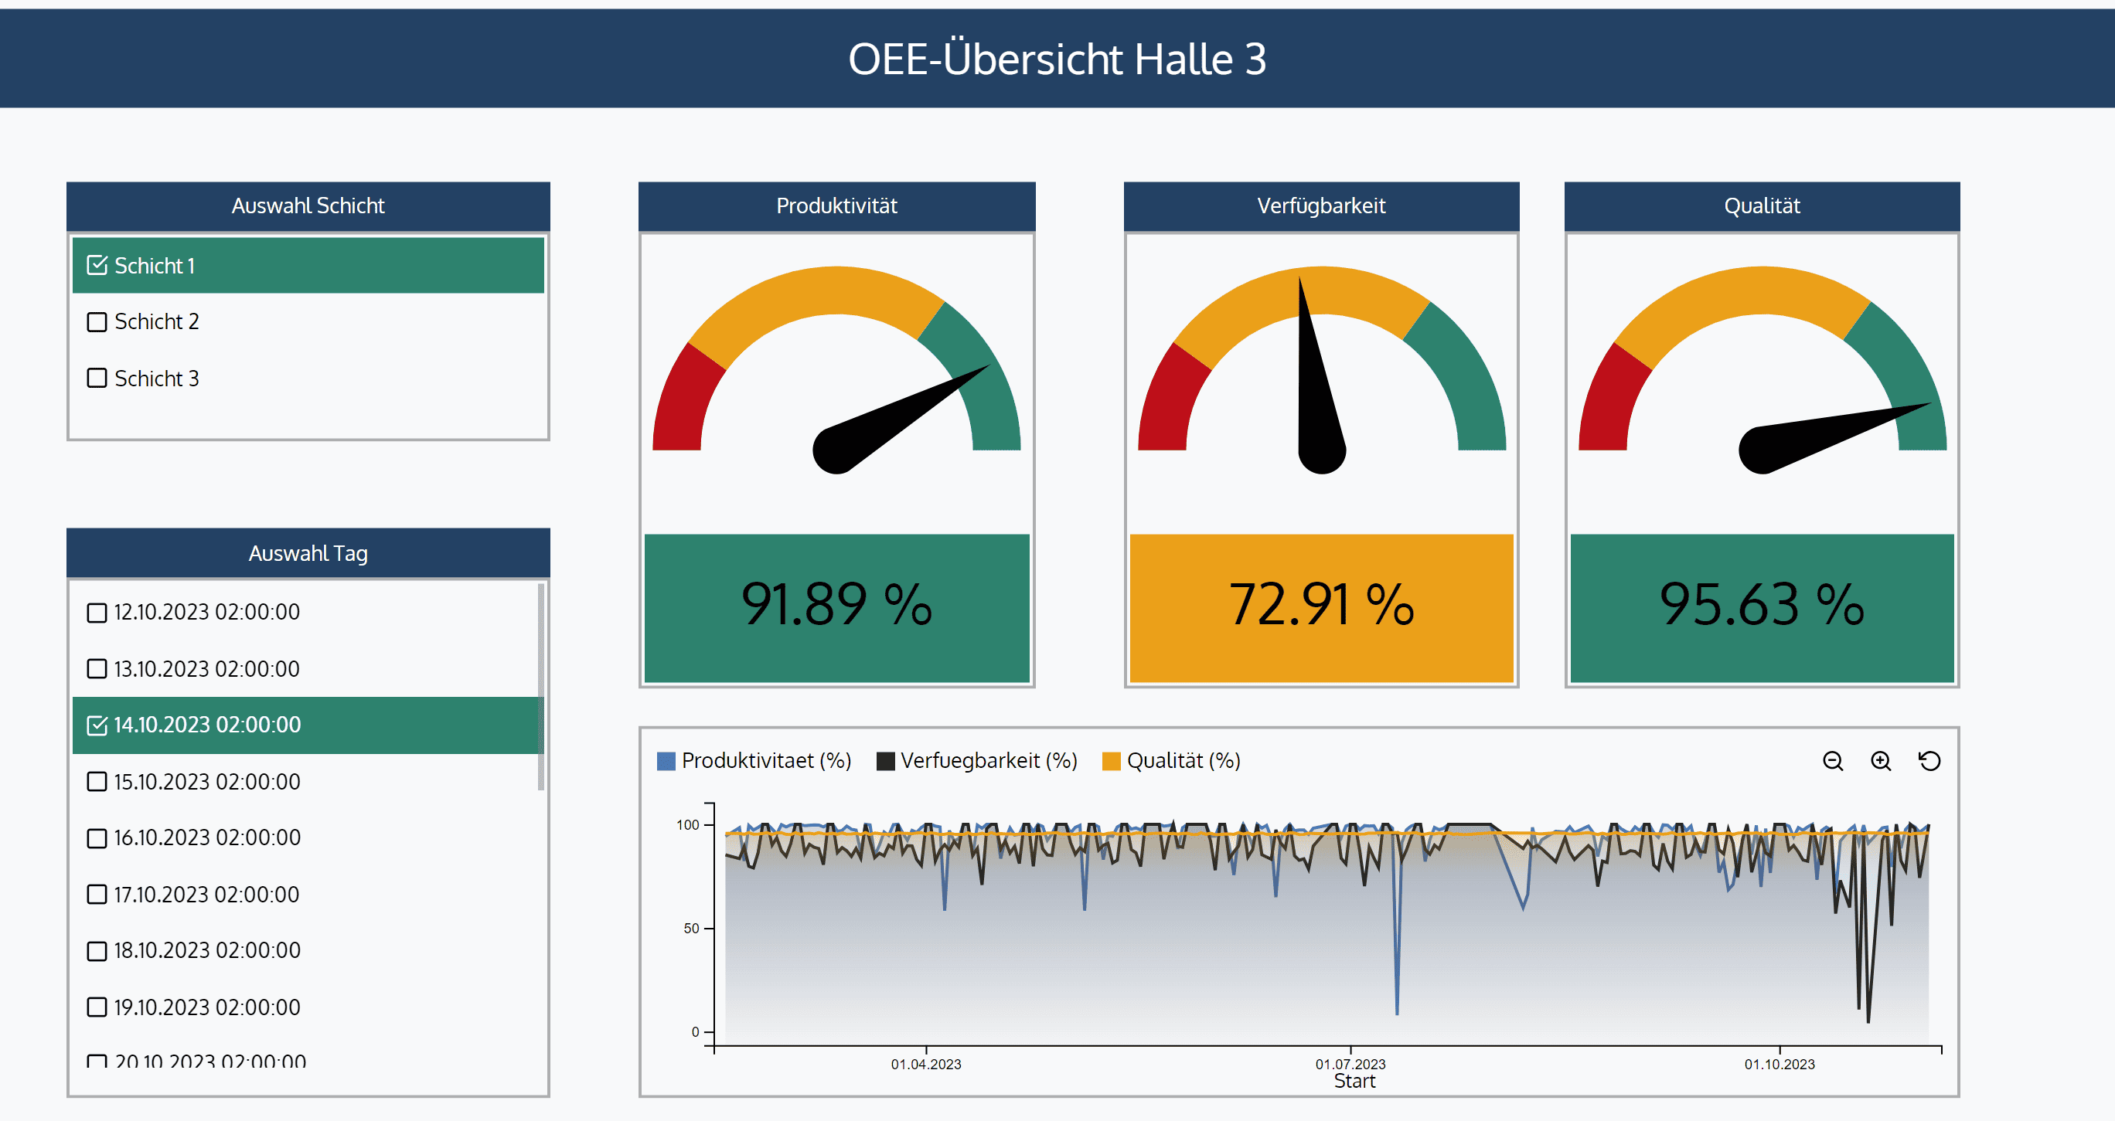Click the zoom out icon on the chart

(x=1832, y=762)
